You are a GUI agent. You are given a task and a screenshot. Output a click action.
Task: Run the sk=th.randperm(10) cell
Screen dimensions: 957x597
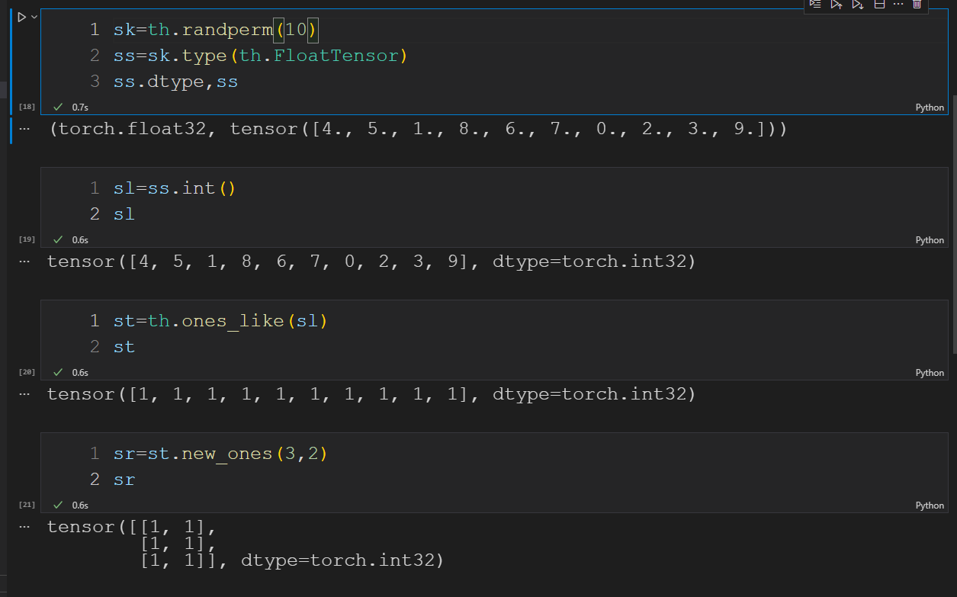21,17
